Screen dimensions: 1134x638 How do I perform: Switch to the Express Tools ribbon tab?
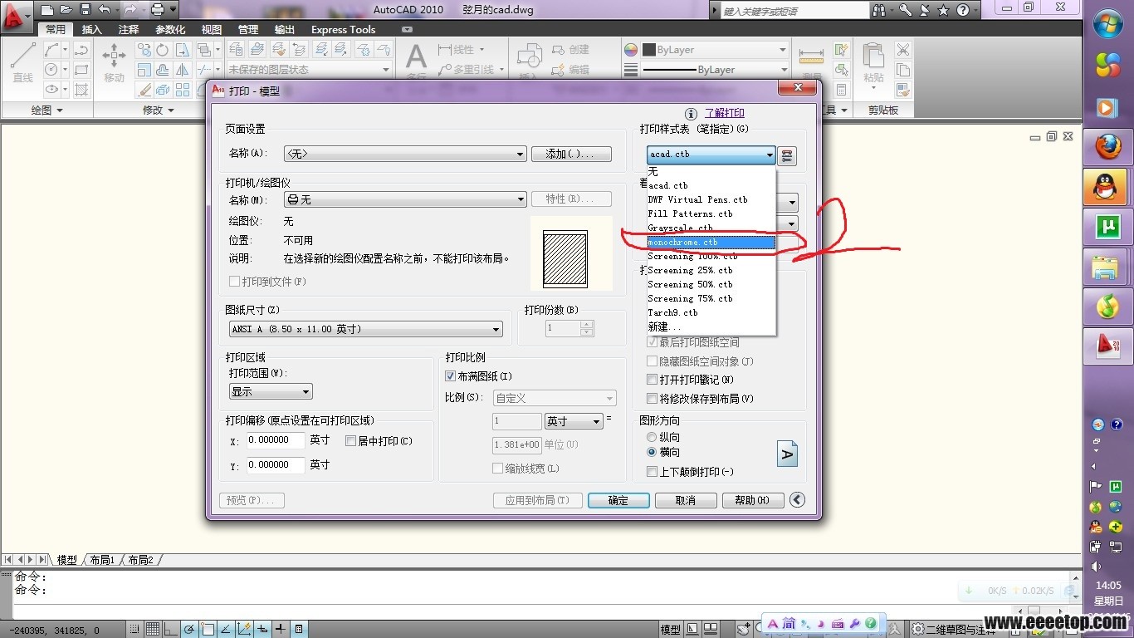click(x=343, y=29)
